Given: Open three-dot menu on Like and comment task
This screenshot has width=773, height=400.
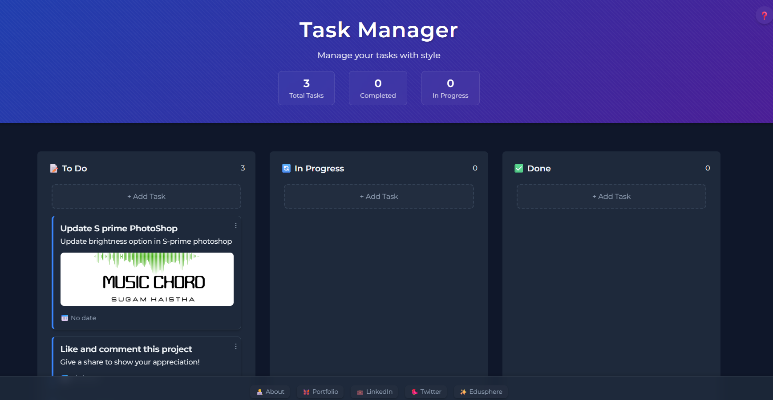Looking at the screenshot, I should [x=235, y=346].
